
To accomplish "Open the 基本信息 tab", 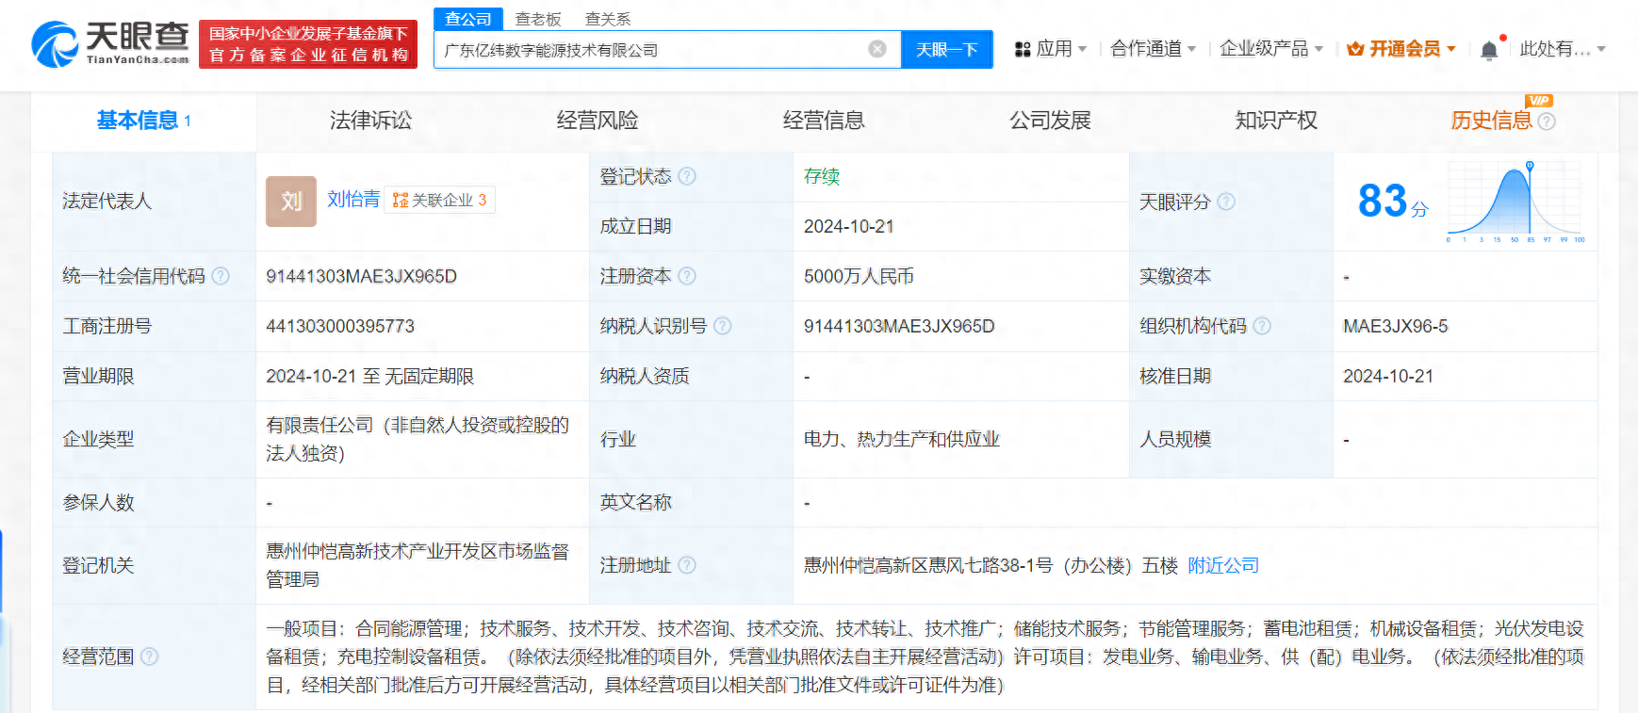I will click(143, 121).
